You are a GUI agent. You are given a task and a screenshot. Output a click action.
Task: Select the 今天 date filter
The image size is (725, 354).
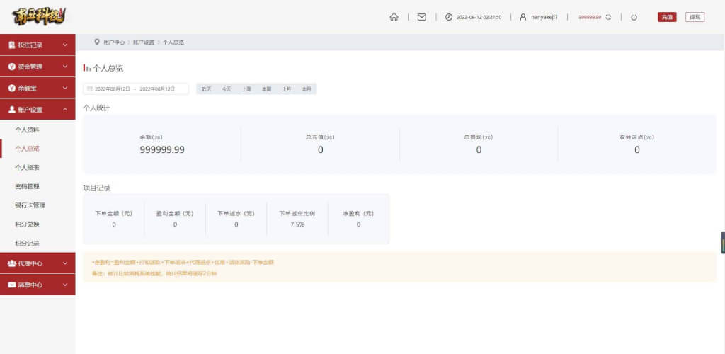click(x=226, y=88)
